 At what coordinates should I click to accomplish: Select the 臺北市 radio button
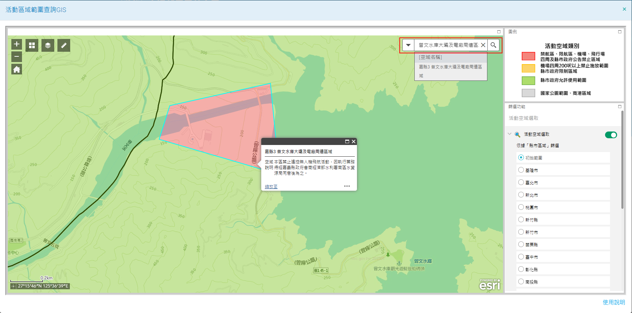(521, 183)
